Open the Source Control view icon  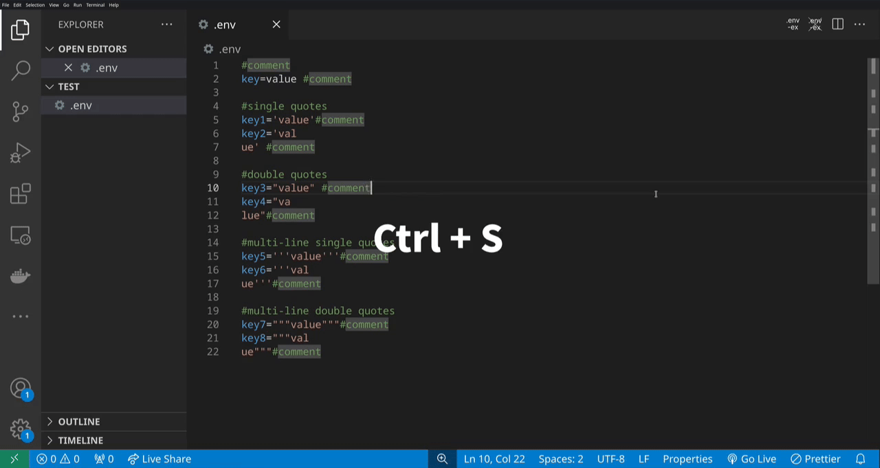21,111
